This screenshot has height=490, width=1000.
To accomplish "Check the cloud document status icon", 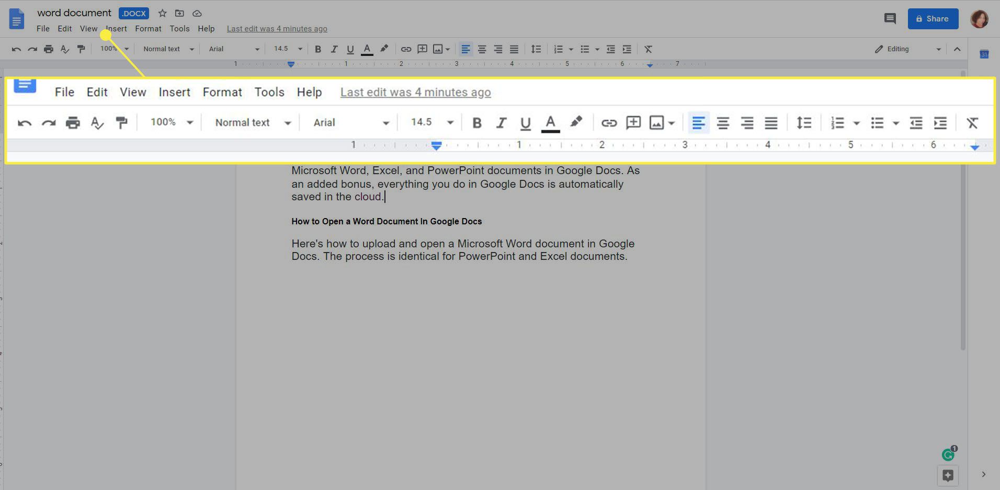I will pos(197,13).
